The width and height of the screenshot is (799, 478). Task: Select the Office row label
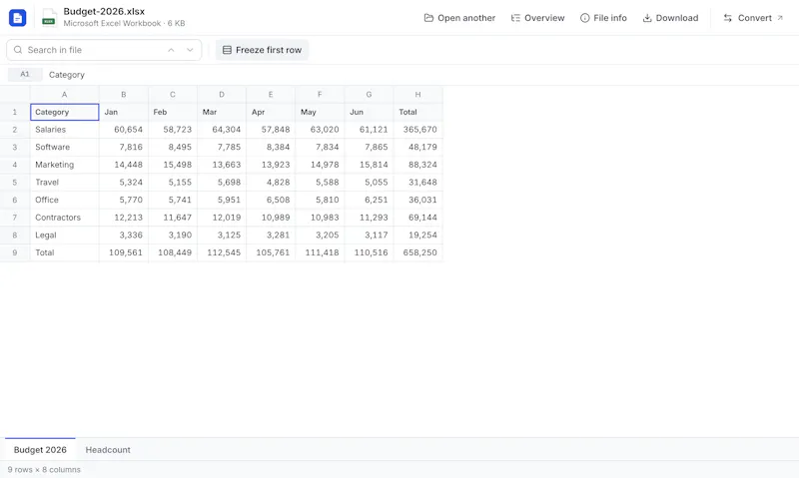pyautogui.click(x=64, y=200)
